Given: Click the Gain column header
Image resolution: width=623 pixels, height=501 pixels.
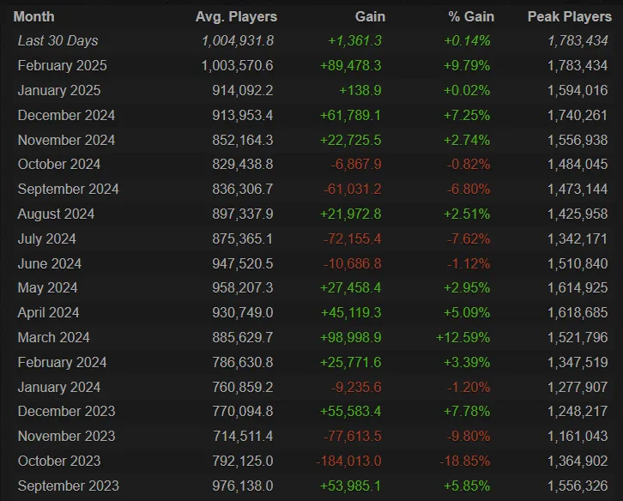Looking at the screenshot, I should 370,16.
